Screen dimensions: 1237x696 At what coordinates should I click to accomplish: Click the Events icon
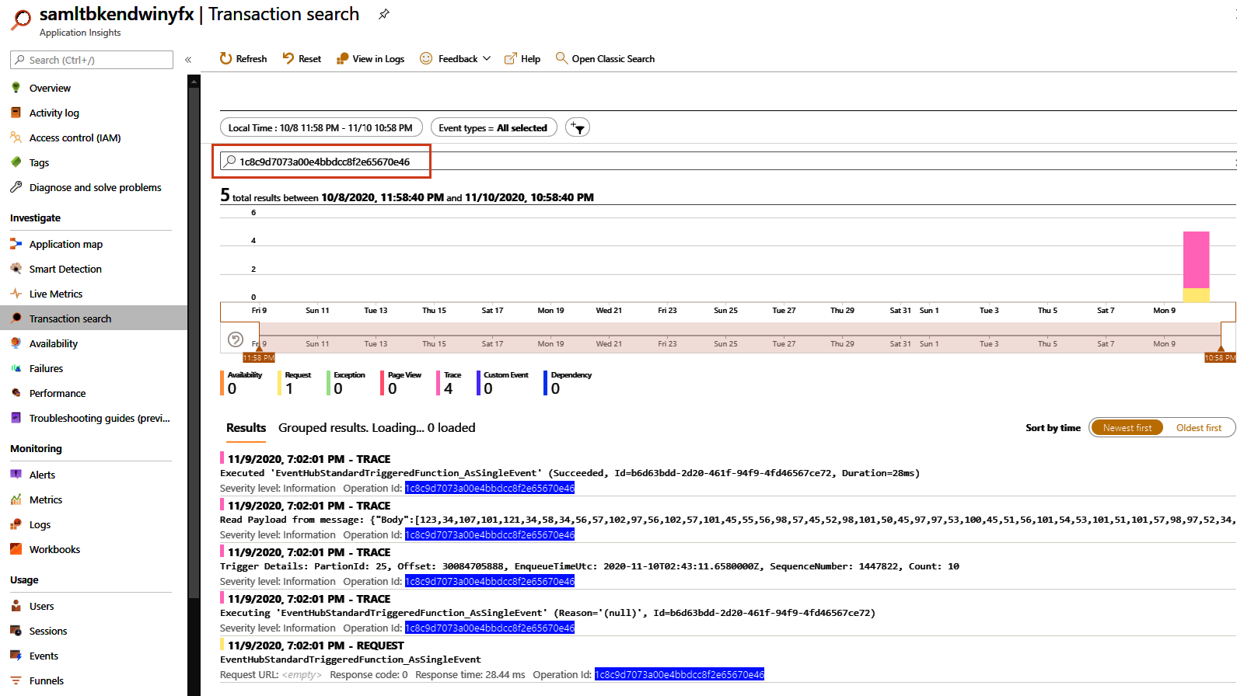pos(16,656)
